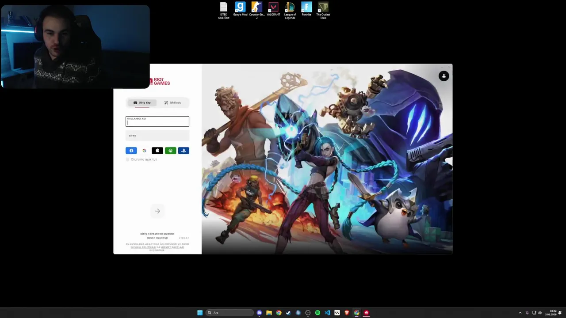
Task: Open Counter-Strike 2 desktop shortcut
Action: coord(256,11)
